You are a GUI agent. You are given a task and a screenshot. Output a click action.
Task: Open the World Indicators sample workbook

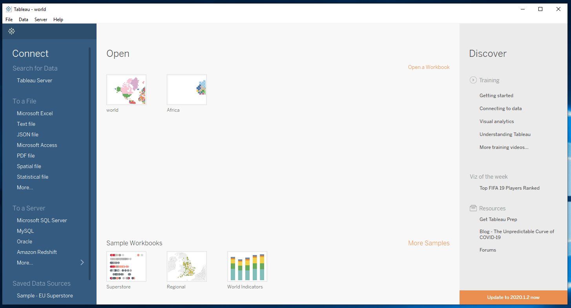pyautogui.click(x=247, y=266)
